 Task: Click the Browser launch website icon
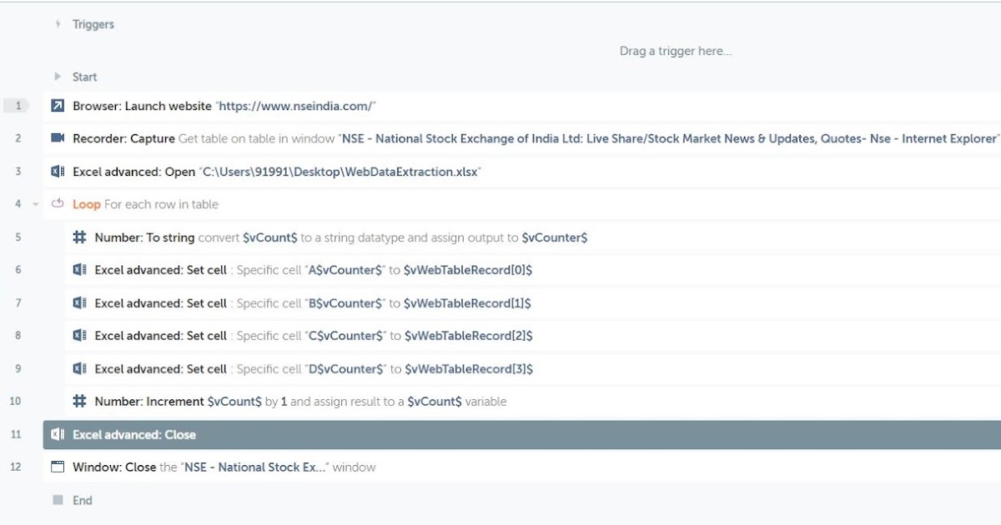(x=58, y=106)
